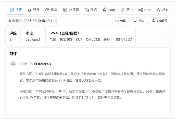Click the paragraph starting 硬件方面
This screenshot has width=176, height=120.
(92, 77)
